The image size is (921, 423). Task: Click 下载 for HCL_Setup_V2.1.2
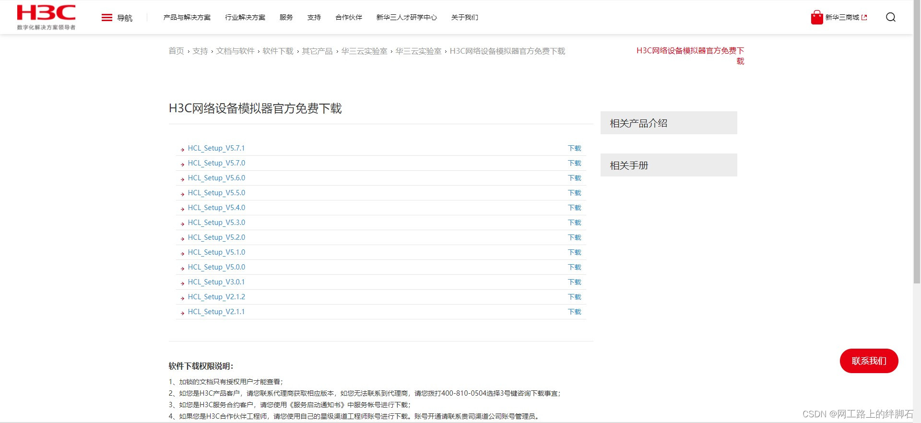[575, 297]
